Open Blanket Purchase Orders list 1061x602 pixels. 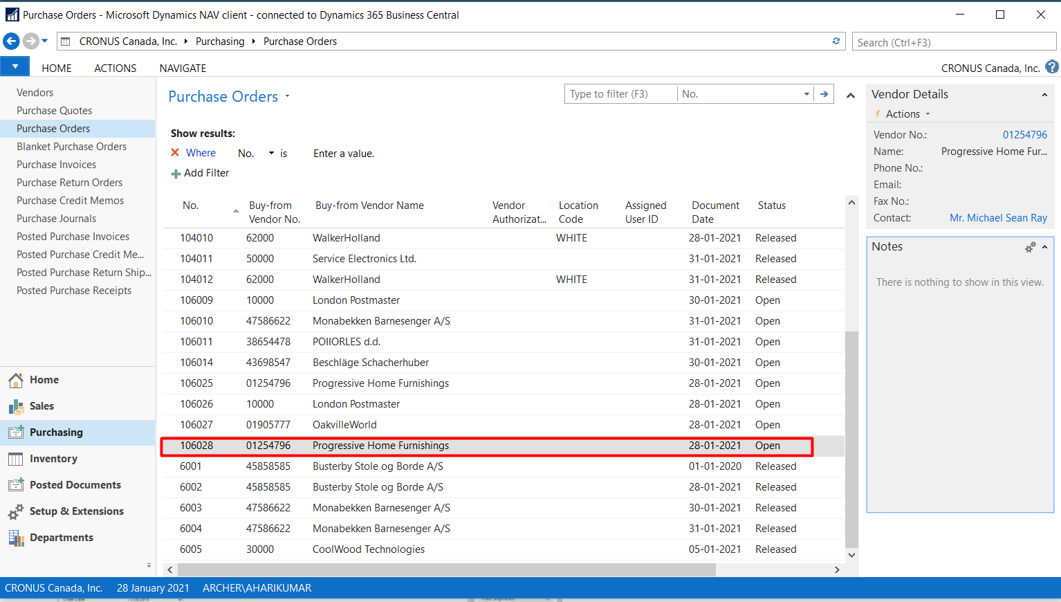(72, 147)
